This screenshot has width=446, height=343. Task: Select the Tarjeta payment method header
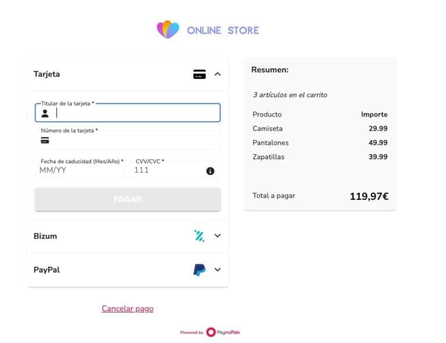pos(47,74)
